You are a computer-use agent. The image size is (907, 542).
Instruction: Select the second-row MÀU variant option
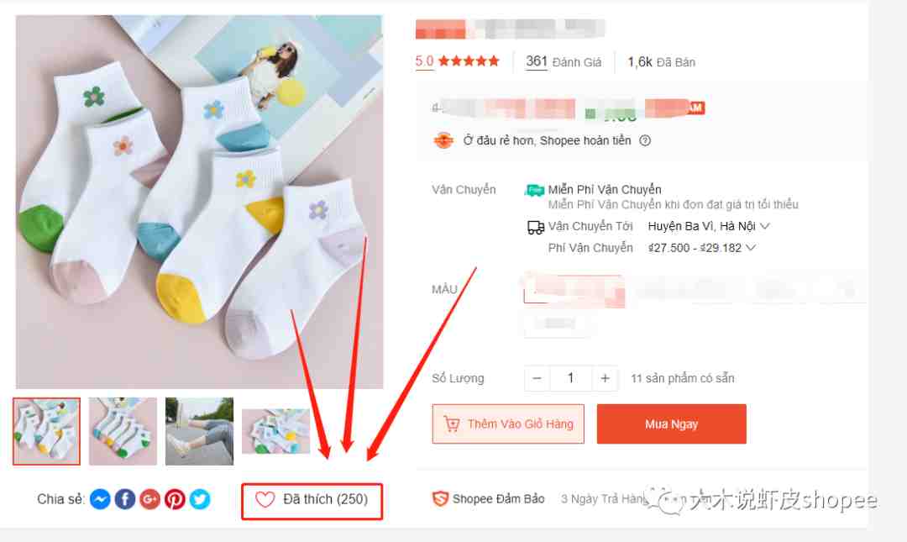557,324
